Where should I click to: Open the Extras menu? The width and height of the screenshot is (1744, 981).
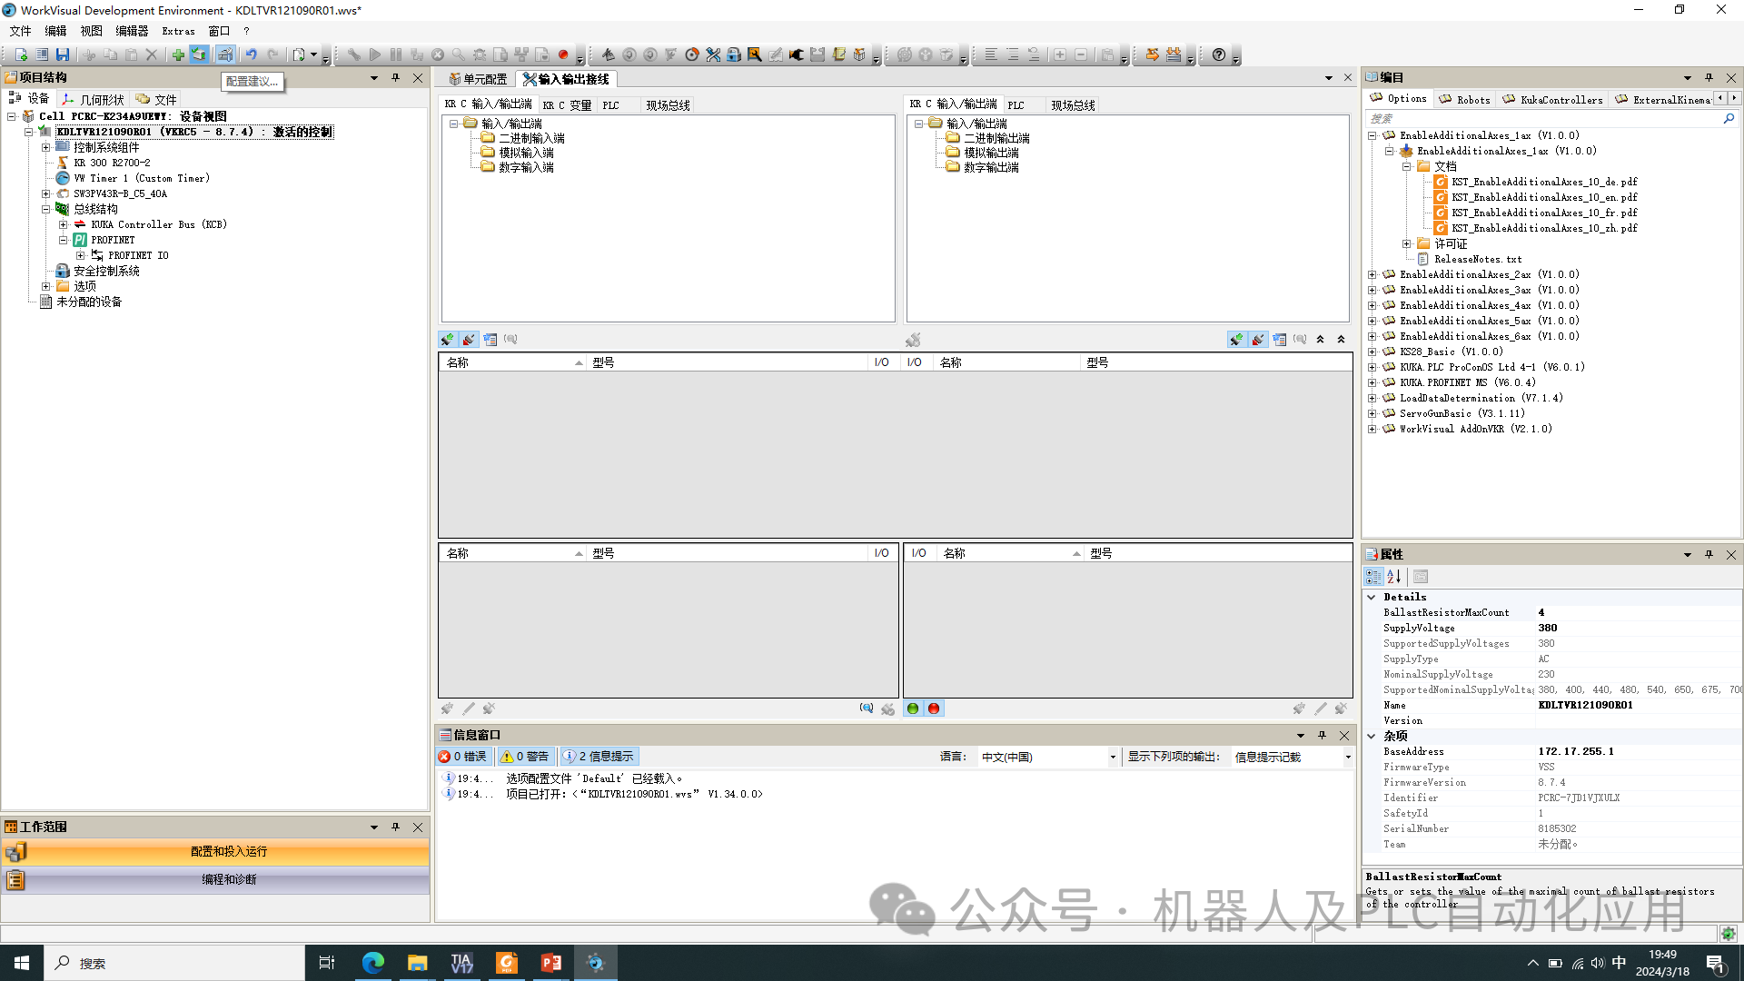[178, 31]
